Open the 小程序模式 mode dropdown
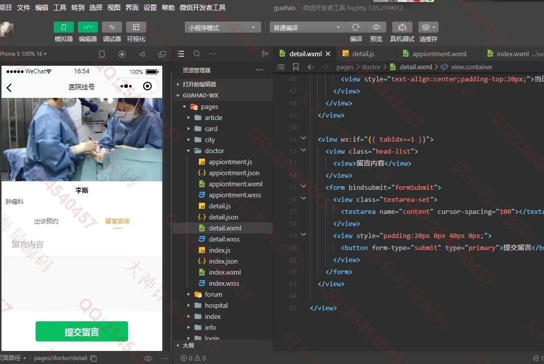The height and width of the screenshot is (364, 544). pyautogui.click(x=223, y=28)
